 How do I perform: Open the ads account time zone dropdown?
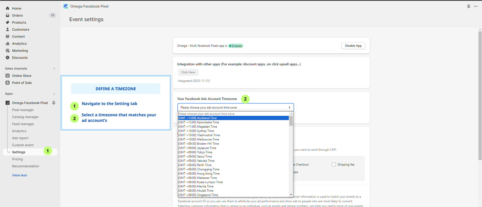point(235,108)
